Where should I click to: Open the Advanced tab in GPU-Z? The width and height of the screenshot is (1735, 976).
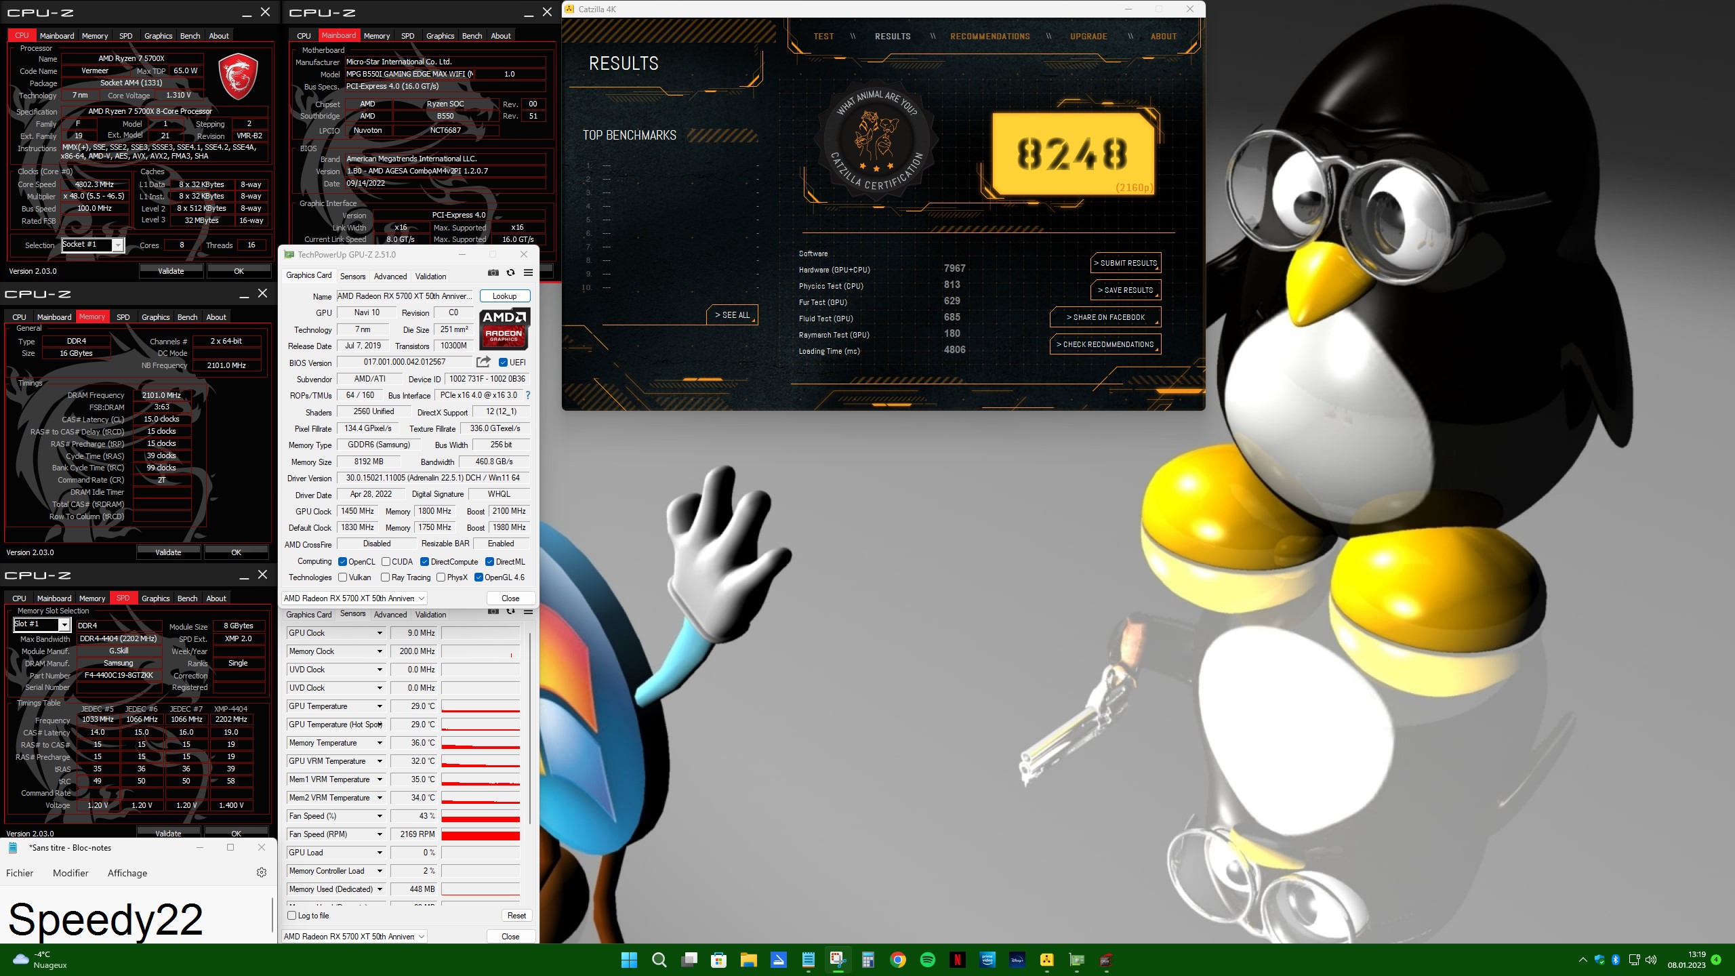[390, 276]
